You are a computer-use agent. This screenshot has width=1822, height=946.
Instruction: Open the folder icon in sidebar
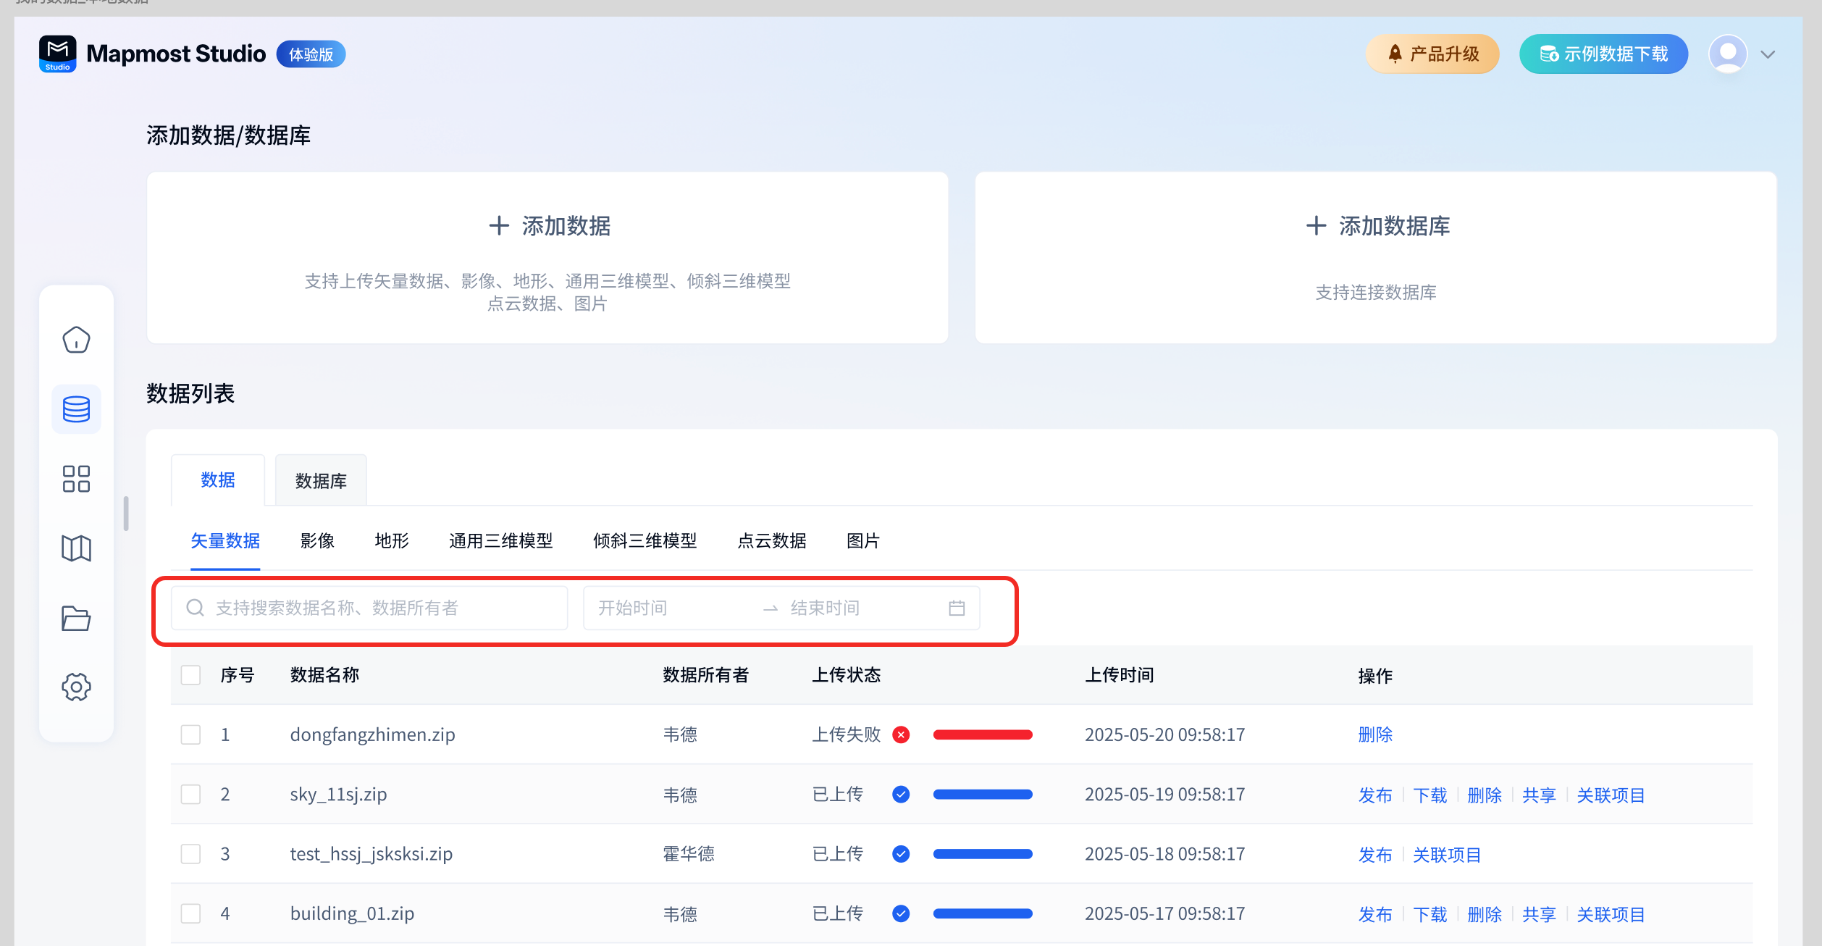pos(76,618)
